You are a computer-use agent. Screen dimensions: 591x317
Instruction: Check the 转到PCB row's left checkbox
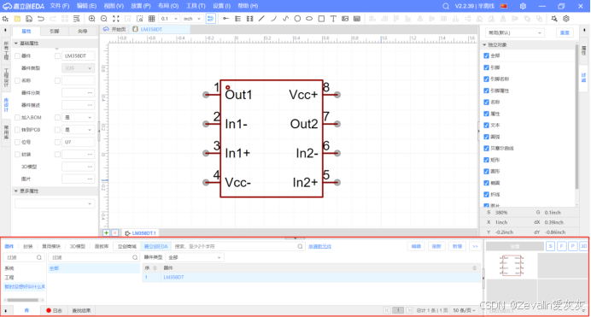(17, 130)
